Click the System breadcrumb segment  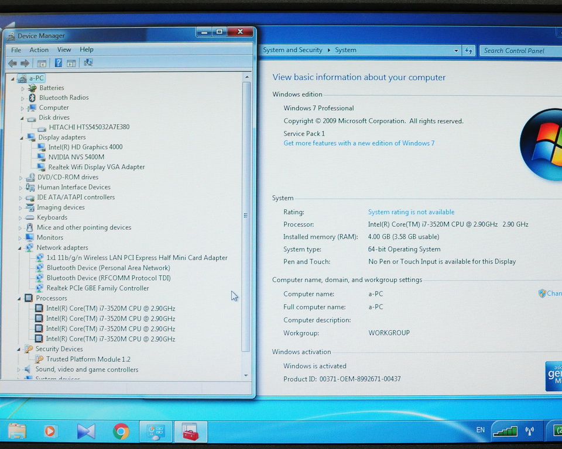point(345,50)
